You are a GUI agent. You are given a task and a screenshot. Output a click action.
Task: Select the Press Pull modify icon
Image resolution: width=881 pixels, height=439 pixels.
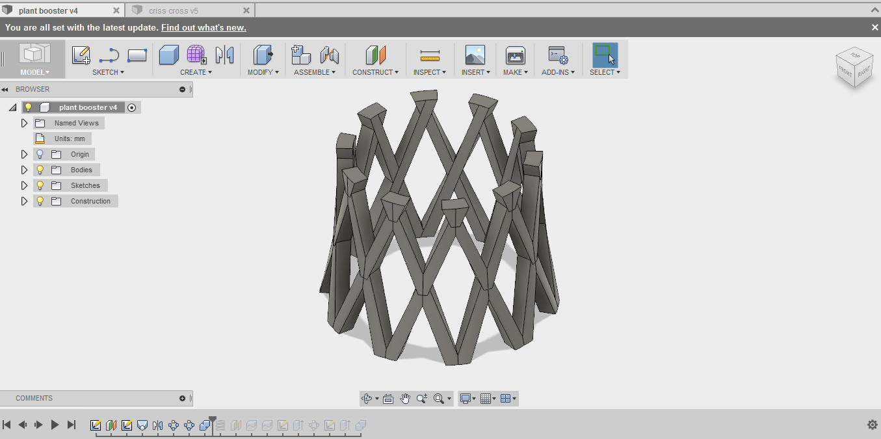tap(263, 55)
